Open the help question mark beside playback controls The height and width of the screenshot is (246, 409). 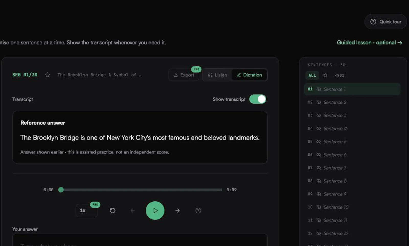(198, 210)
